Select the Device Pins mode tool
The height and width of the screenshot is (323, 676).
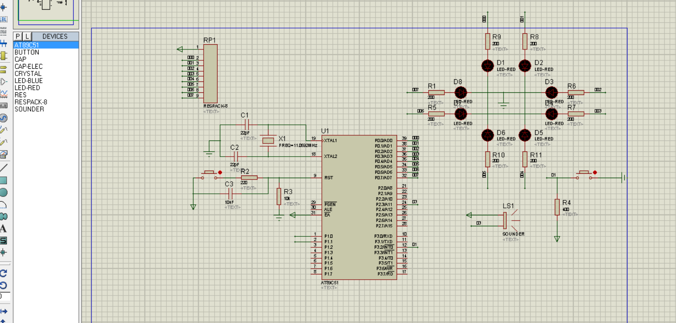click(x=4, y=81)
